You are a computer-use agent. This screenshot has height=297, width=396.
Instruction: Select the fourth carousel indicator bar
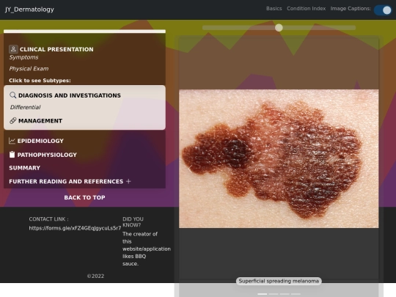click(296, 294)
